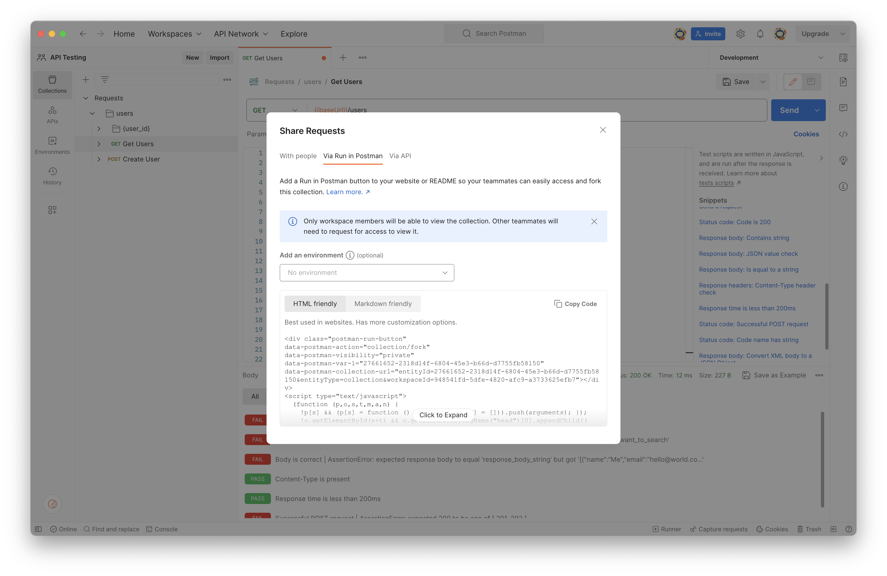This screenshot has height=576, width=887.
Task: Open the Environments sidebar panel
Action: 52,145
